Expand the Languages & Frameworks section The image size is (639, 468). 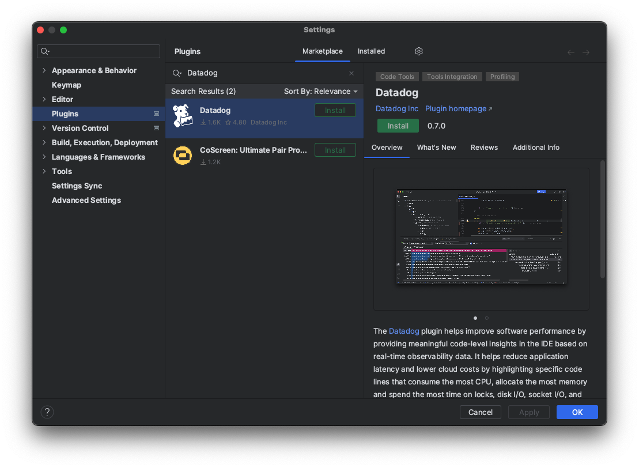44,157
